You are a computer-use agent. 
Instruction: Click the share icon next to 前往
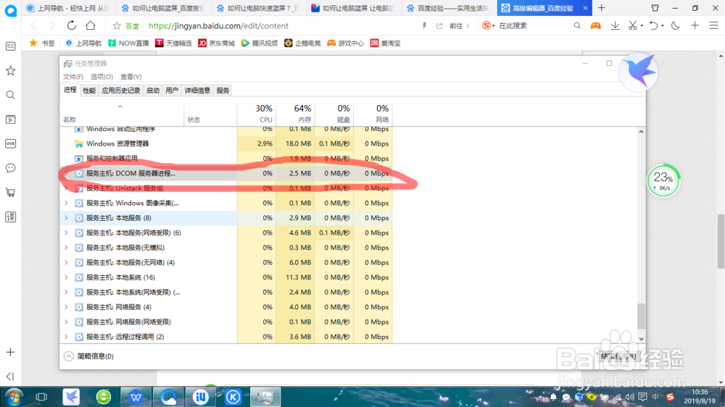[439, 26]
